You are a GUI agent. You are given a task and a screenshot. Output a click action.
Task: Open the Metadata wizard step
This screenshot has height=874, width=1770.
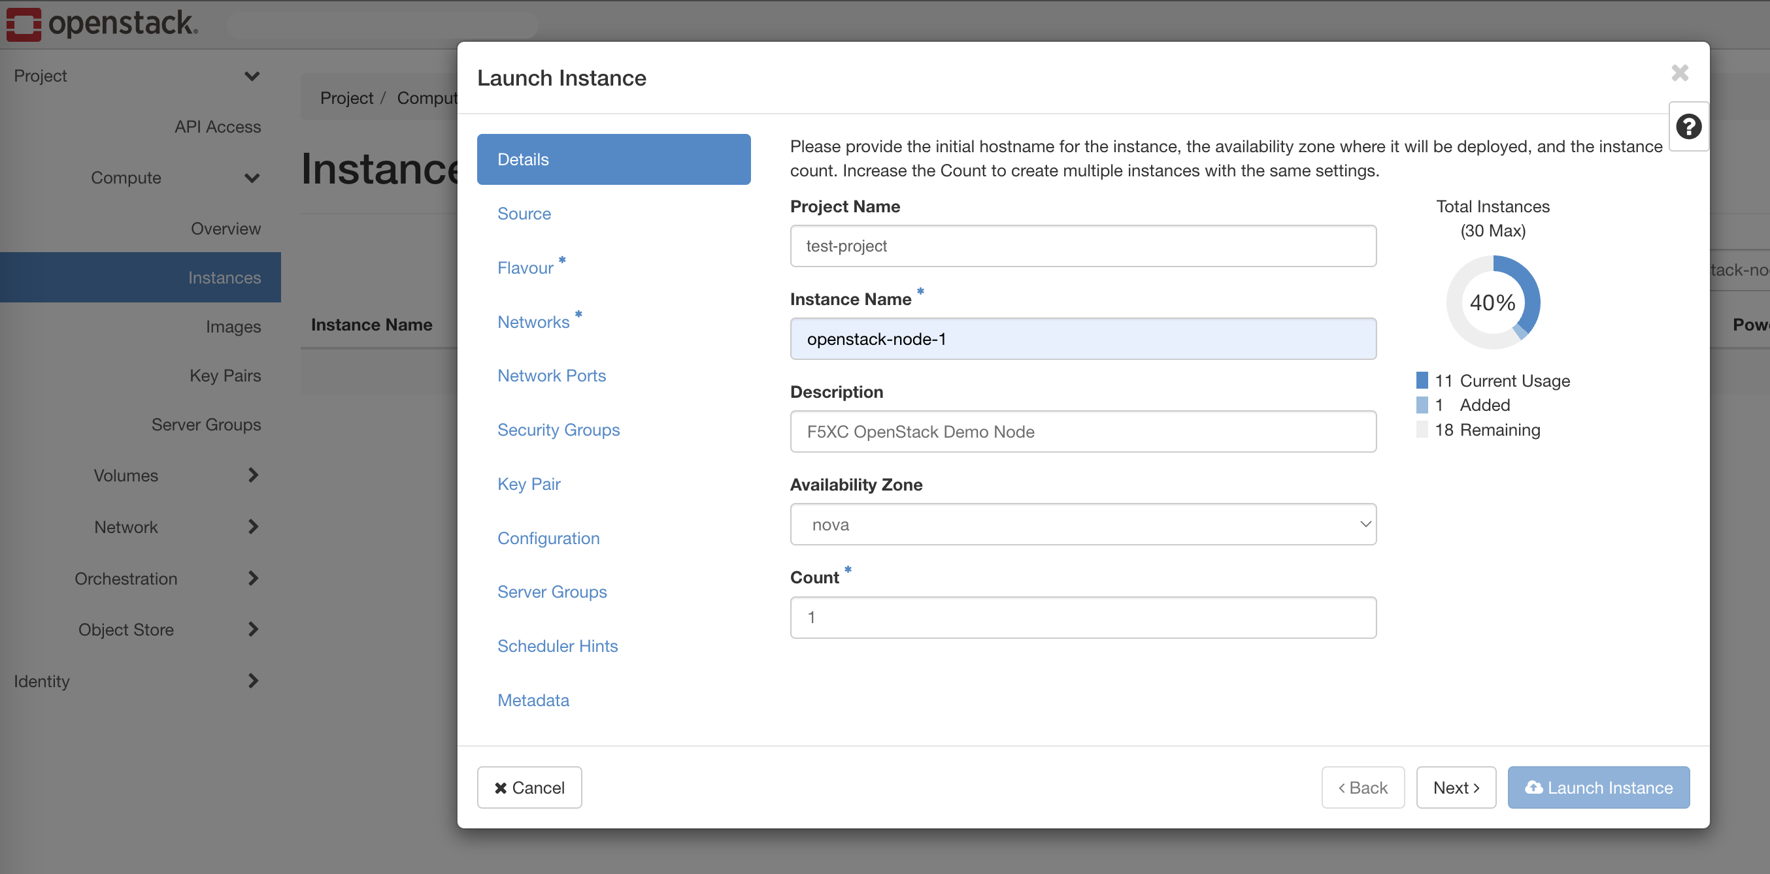click(533, 700)
